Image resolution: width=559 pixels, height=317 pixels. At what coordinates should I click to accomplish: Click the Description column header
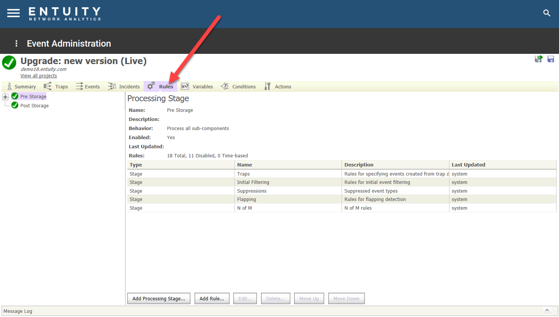pyautogui.click(x=395, y=165)
